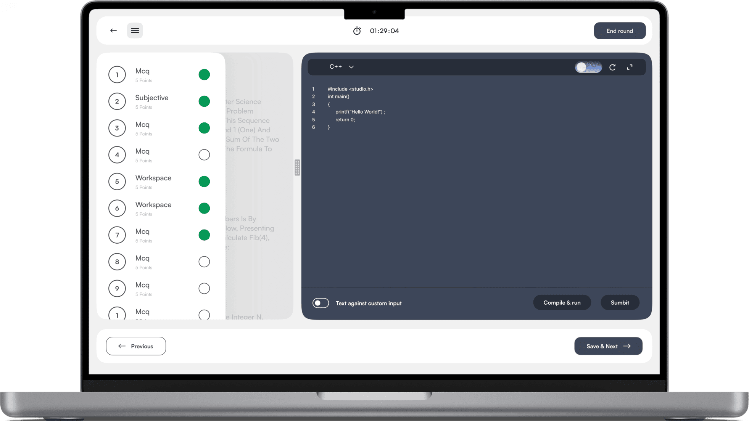Toggle the Text against custom input switch
The image size is (749, 421).
[x=321, y=303]
